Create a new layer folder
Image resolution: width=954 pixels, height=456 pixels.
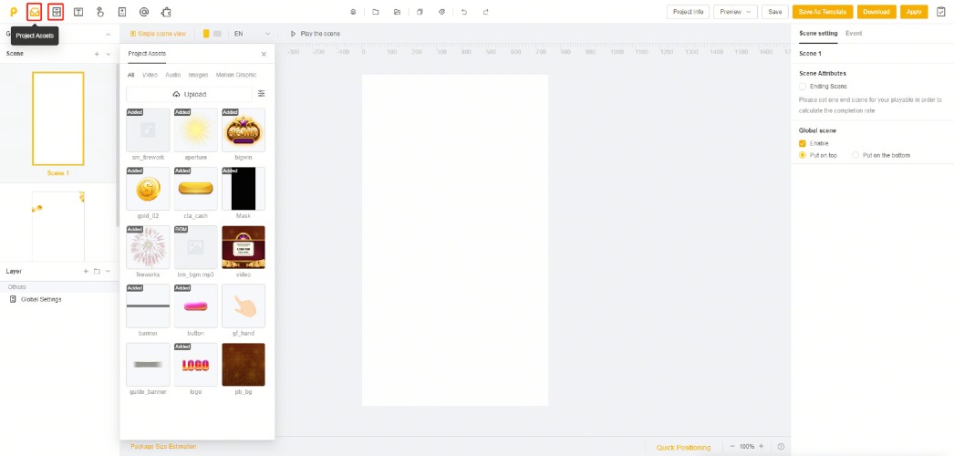[x=97, y=271]
